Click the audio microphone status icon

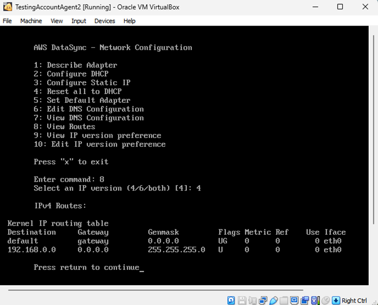coord(252,300)
